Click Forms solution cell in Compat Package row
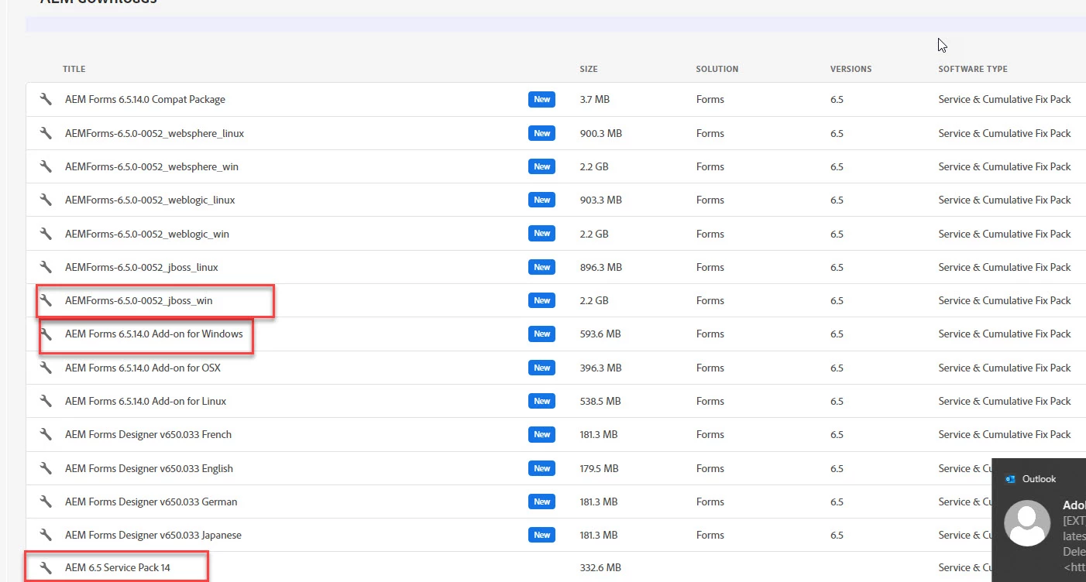 (x=710, y=99)
